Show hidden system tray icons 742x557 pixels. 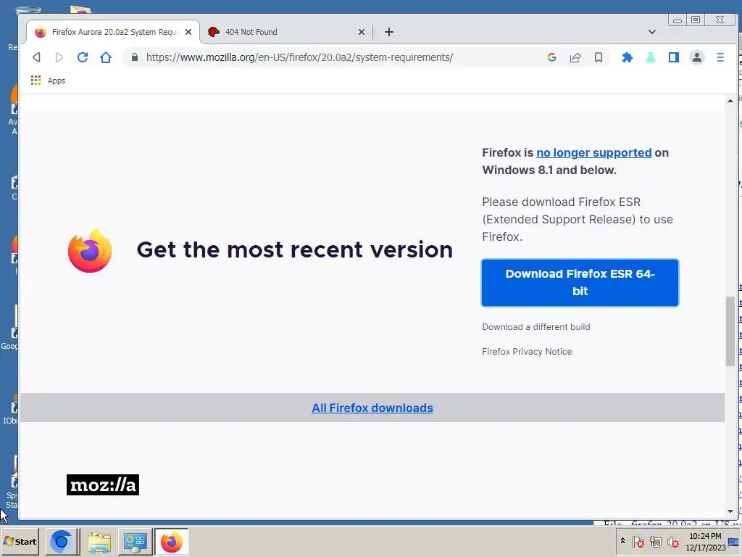pyautogui.click(x=622, y=541)
